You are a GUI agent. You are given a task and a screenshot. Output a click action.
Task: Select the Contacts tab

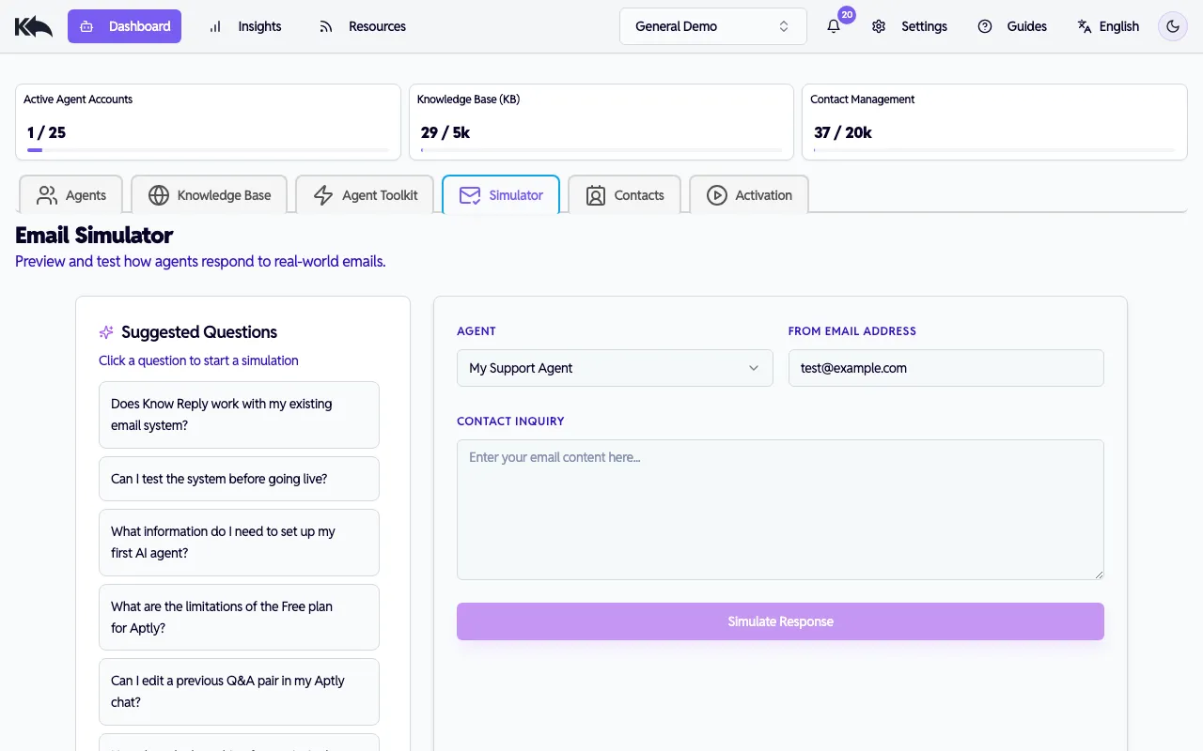(624, 195)
